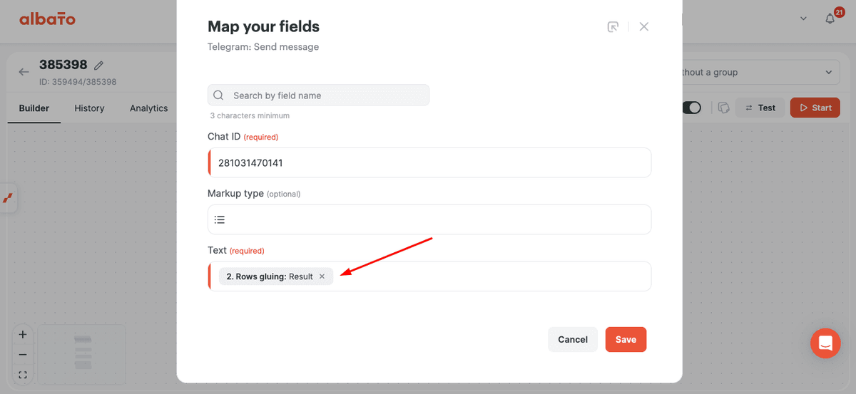Click the Cancel button
This screenshot has width=856, height=394.
[x=573, y=339]
